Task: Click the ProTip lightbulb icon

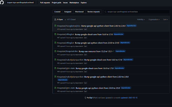Action: coord(85,98)
